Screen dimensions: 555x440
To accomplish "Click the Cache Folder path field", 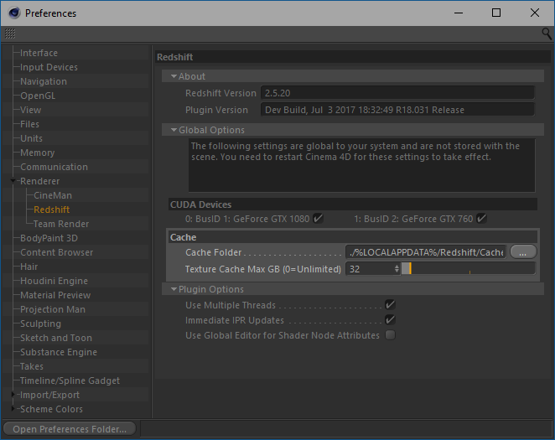I will click(426, 252).
